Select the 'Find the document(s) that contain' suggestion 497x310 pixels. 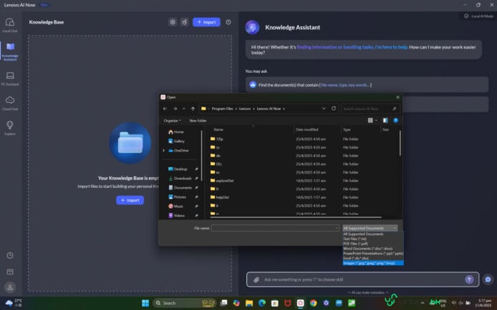(x=367, y=85)
